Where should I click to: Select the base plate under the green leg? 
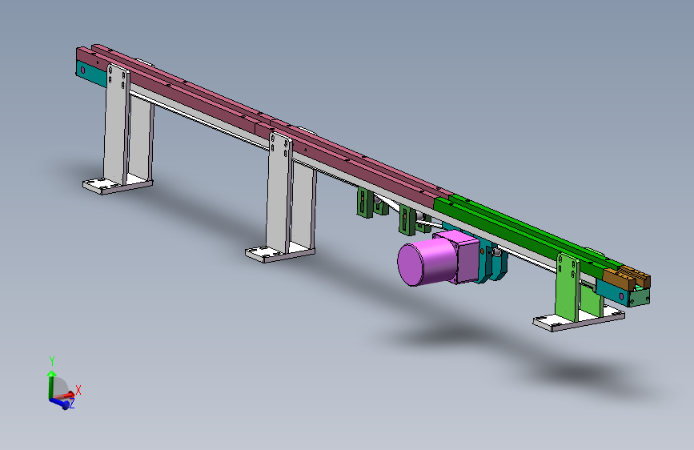(x=579, y=319)
